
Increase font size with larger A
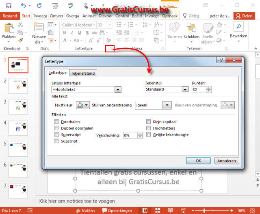(x=91, y=41)
